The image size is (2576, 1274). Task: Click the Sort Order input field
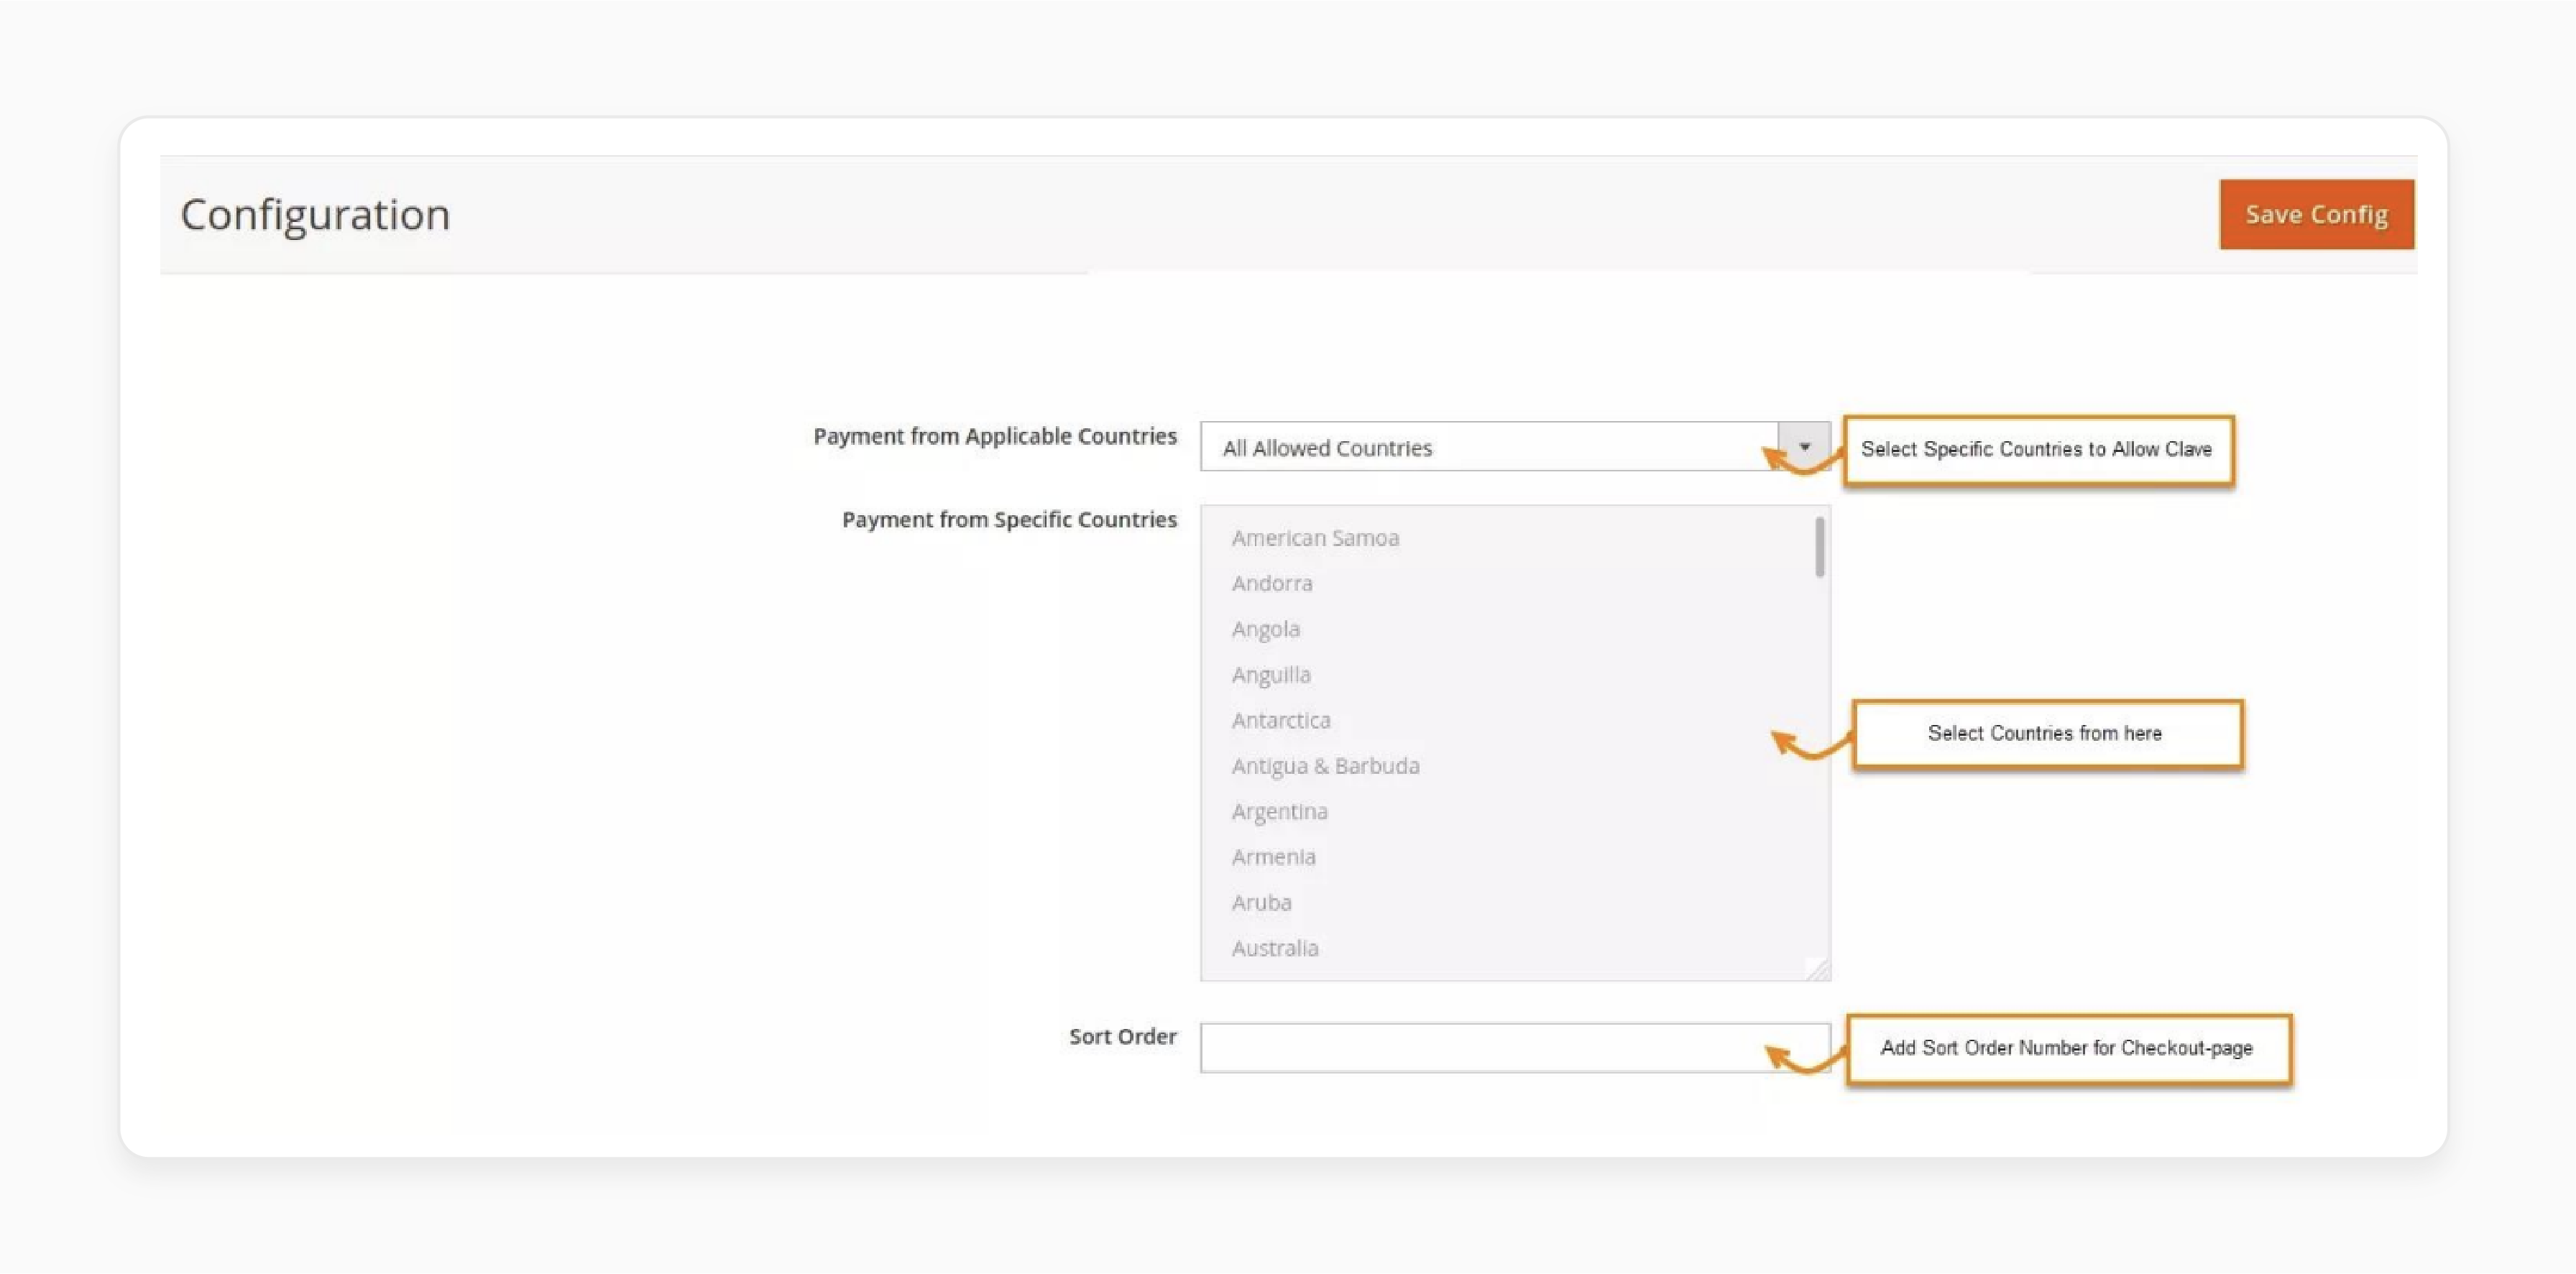[1515, 1048]
